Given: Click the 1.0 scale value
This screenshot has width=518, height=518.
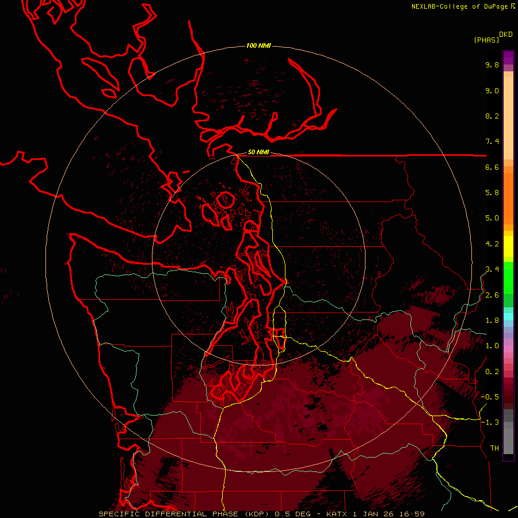Looking at the screenshot, I should pyautogui.click(x=492, y=346).
